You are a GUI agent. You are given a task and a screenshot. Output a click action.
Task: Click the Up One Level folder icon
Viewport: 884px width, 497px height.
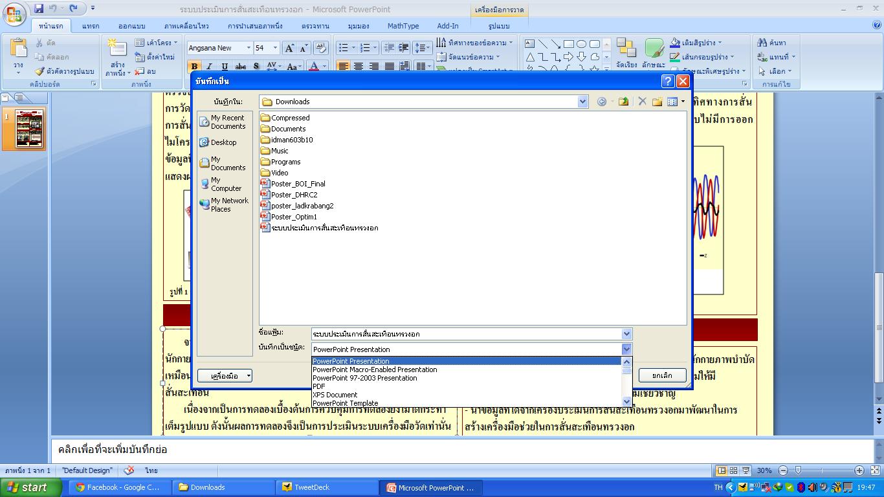pyautogui.click(x=623, y=102)
